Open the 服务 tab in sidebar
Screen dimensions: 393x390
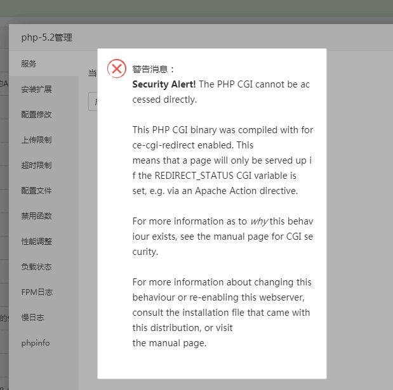(x=44, y=63)
